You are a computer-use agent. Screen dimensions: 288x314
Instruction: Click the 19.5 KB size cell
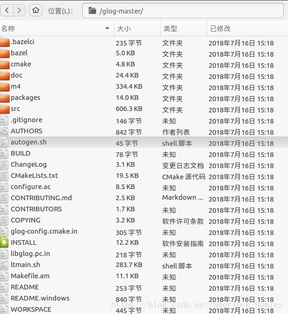coord(127,176)
